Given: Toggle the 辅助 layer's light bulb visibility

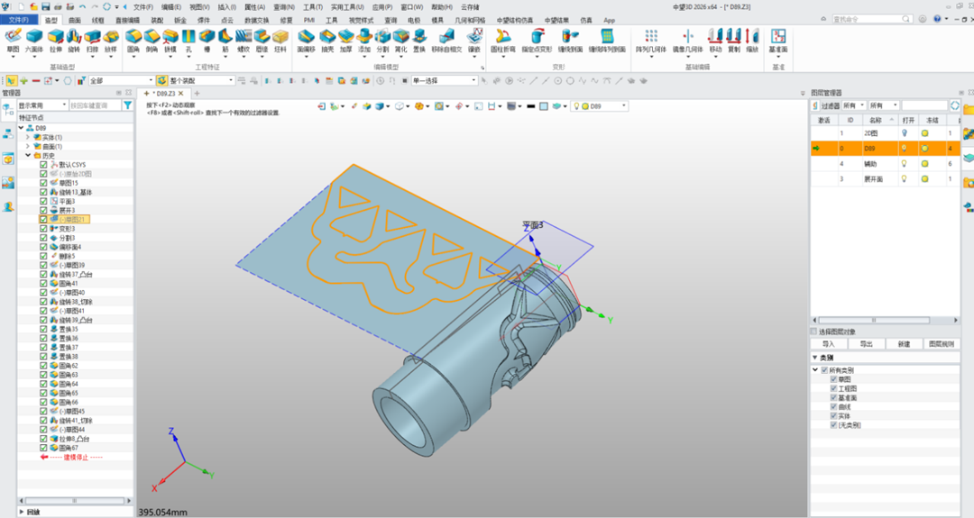Looking at the screenshot, I should (903, 164).
